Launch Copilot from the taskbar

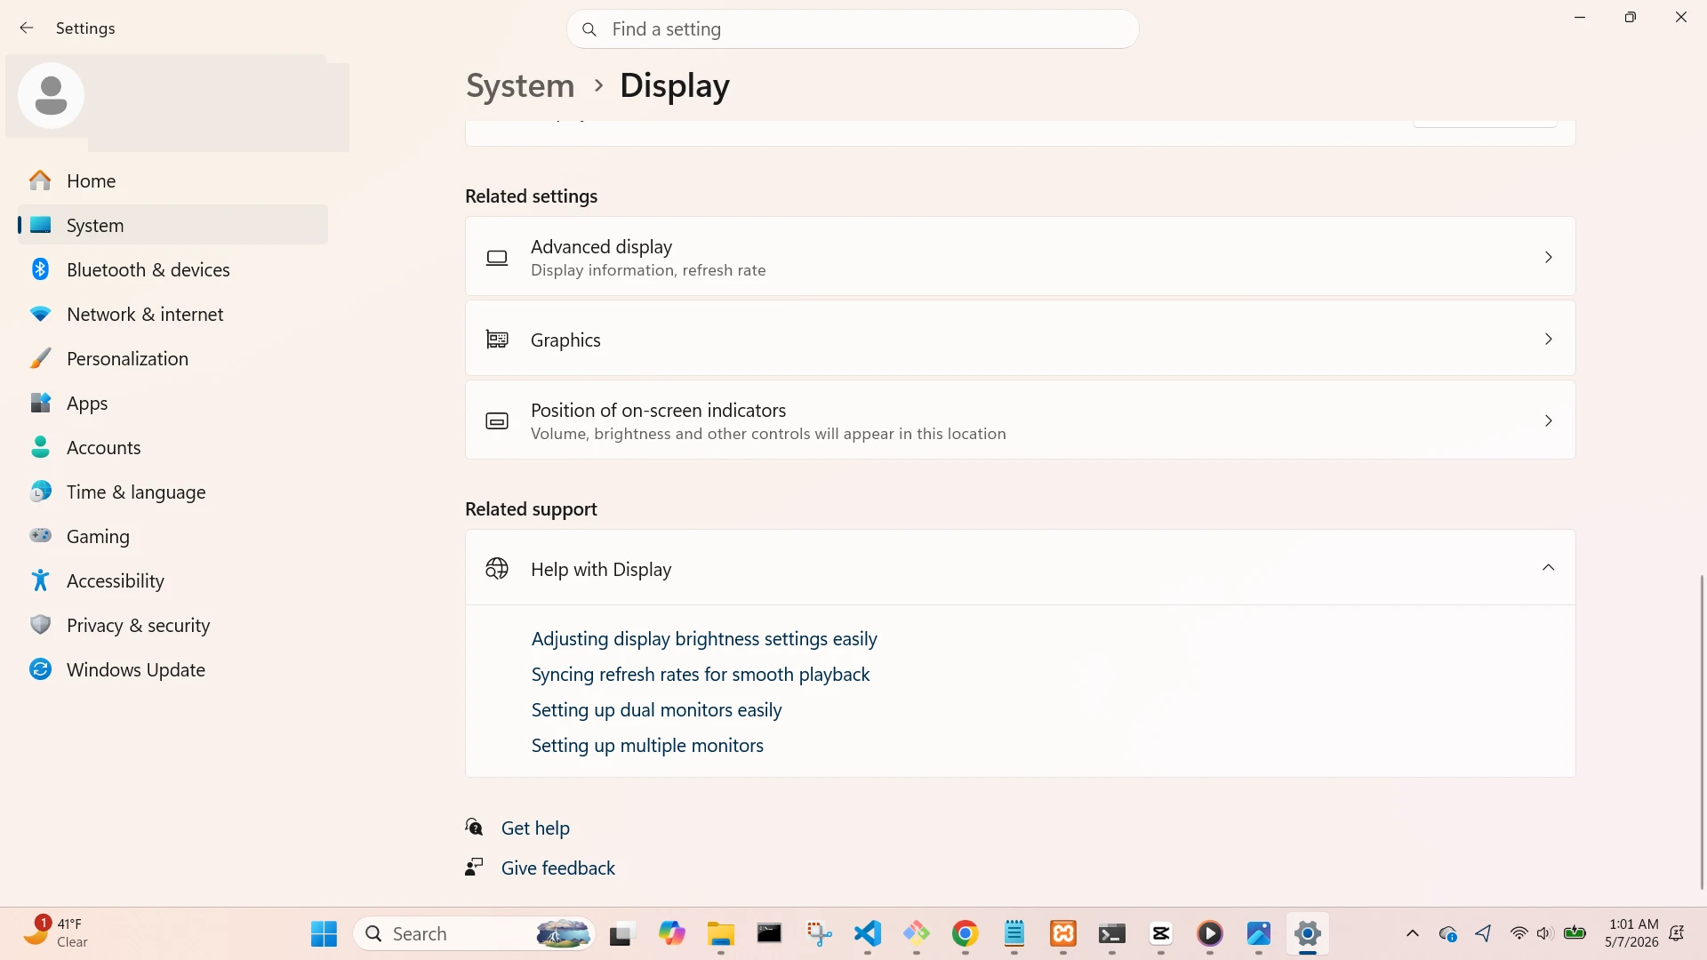(x=671, y=933)
